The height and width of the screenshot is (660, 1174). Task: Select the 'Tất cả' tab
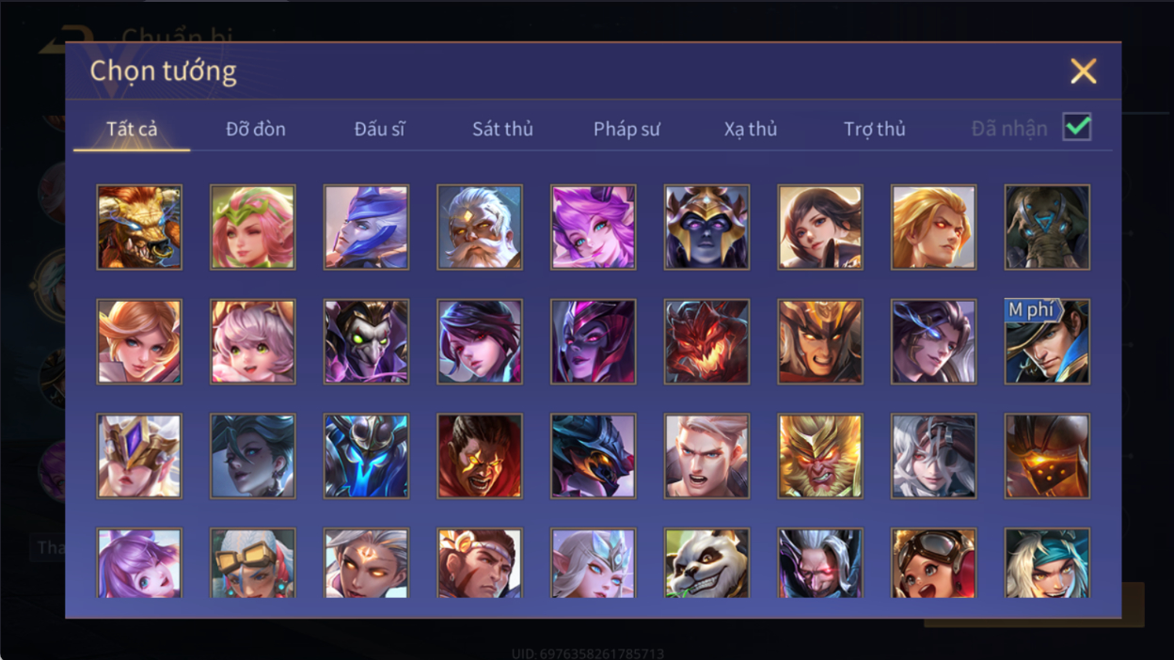pyautogui.click(x=132, y=129)
